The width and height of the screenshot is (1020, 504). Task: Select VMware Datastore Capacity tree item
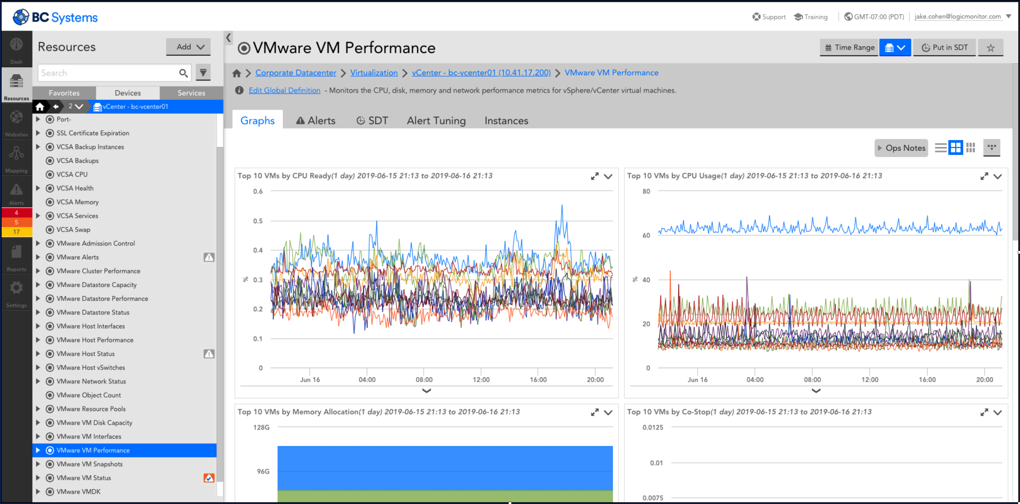click(96, 285)
